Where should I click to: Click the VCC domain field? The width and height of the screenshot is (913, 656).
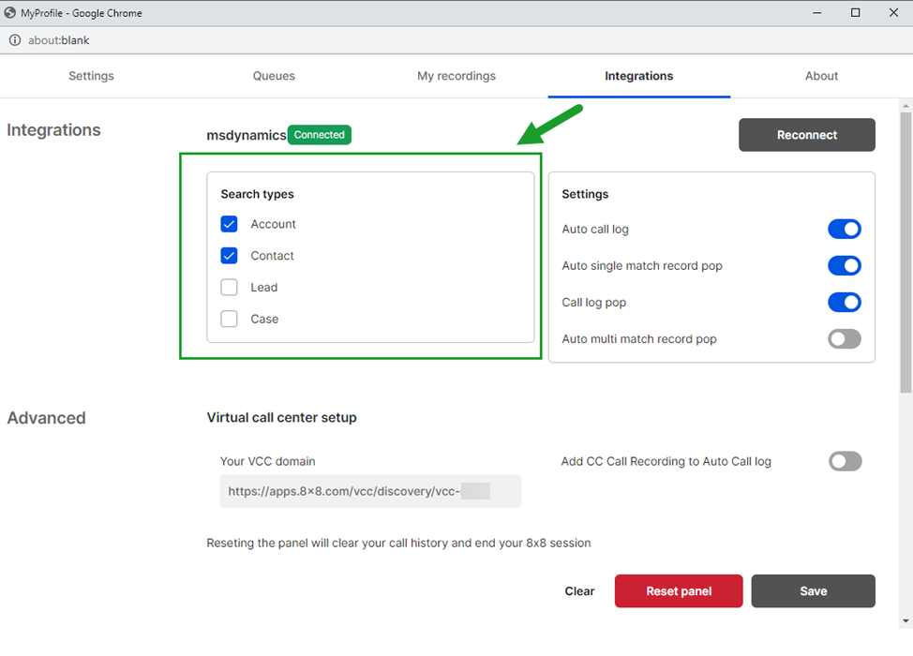pos(370,491)
